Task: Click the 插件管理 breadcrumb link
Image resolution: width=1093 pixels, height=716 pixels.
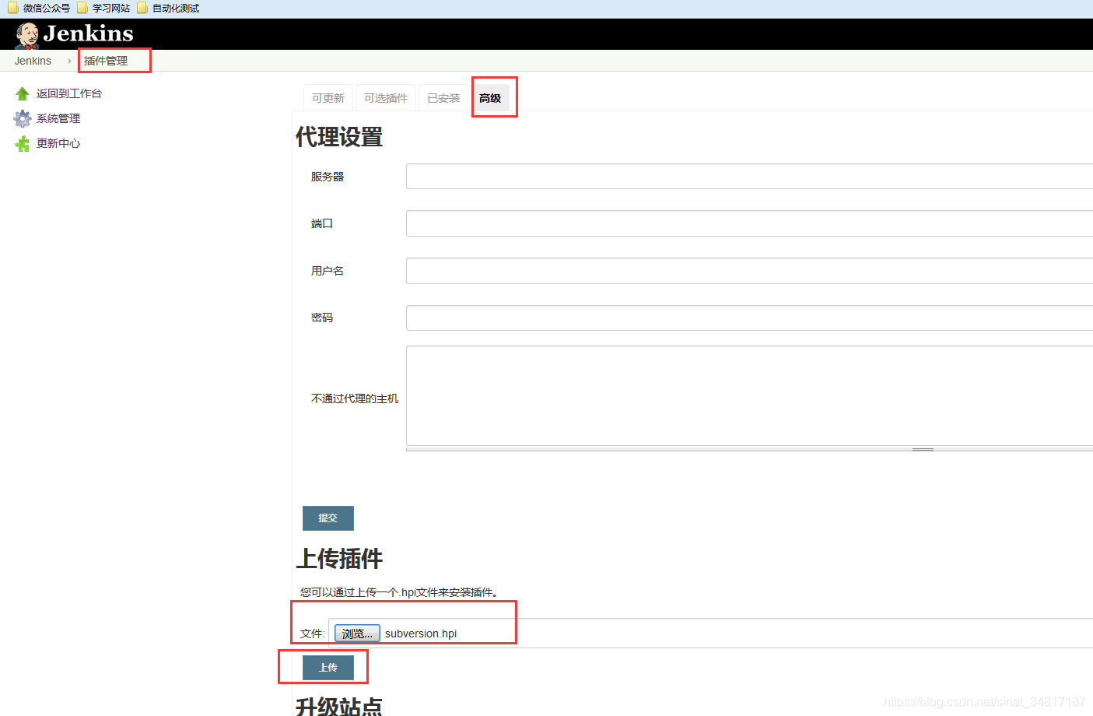Action: (106, 61)
